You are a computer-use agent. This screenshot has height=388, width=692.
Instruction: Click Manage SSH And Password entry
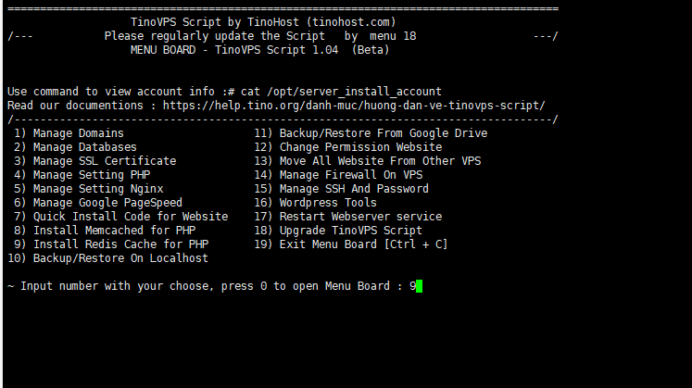(x=342, y=189)
